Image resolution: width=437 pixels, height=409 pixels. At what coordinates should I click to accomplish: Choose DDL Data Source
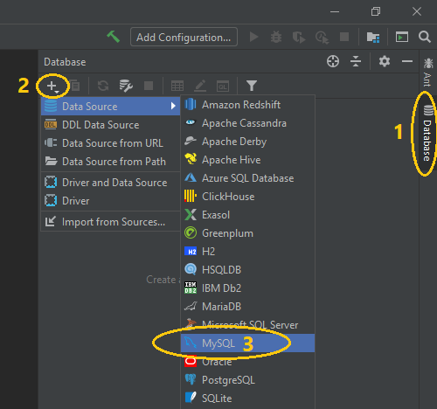coord(111,125)
